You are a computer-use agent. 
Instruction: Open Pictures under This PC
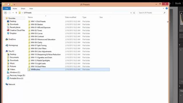(x=13, y=66)
